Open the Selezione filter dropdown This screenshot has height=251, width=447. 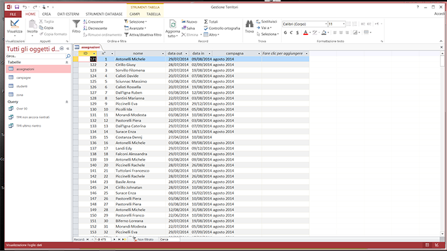pos(135,22)
